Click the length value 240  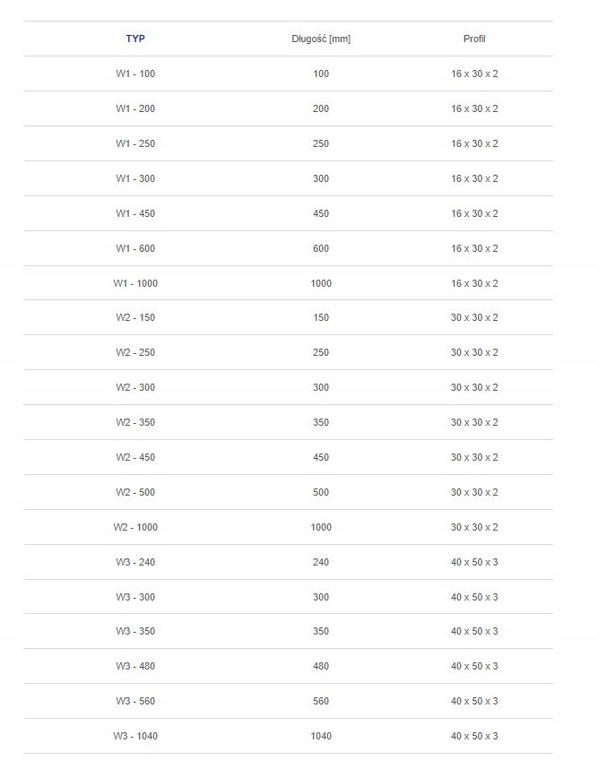tap(321, 562)
